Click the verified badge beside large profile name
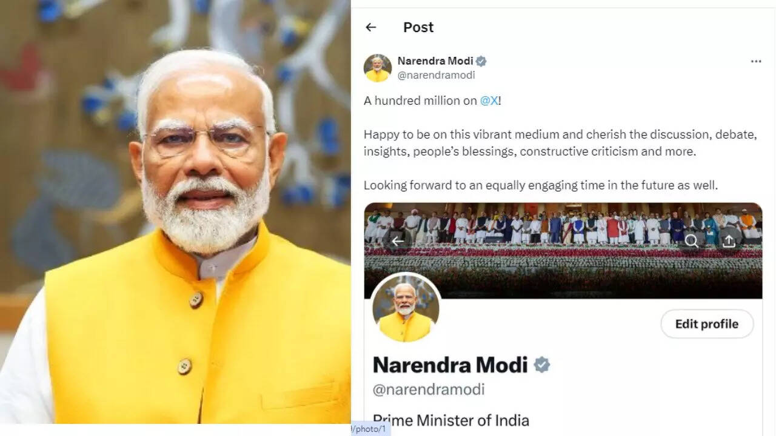The width and height of the screenshot is (776, 436). click(x=541, y=365)
